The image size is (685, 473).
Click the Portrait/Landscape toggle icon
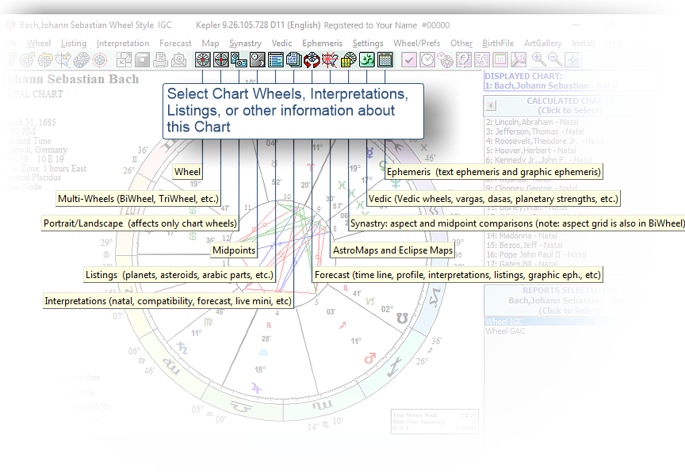[x=239, y=59]
